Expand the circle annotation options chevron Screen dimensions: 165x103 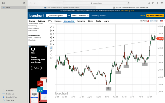(x=53, y=41)
